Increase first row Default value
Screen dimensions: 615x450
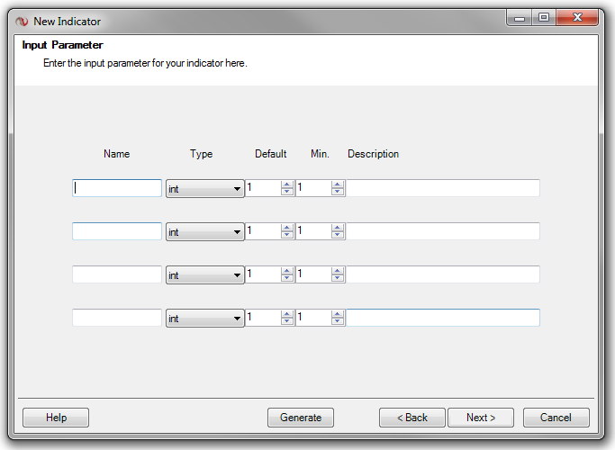point(287,184)
